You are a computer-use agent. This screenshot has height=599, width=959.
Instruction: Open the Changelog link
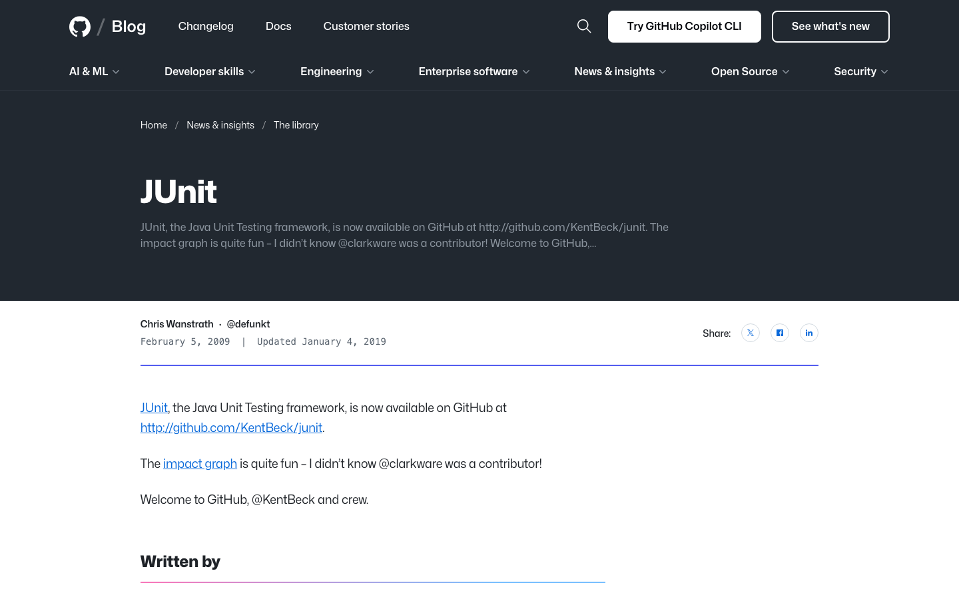click(206, 26)
